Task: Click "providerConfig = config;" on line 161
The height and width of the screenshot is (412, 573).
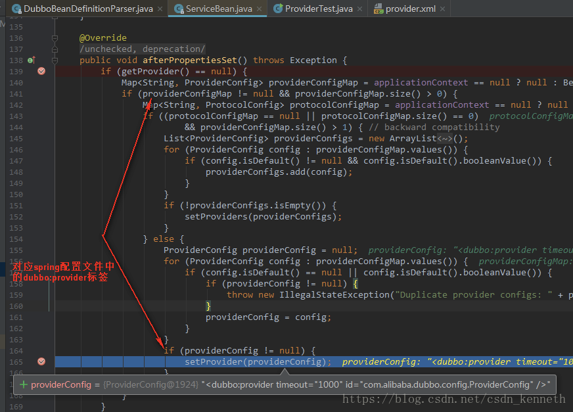Action: [x=268, y=317]
